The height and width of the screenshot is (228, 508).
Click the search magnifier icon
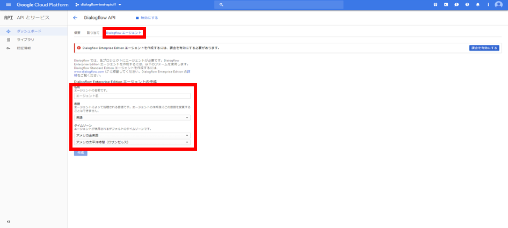[221, 5]
